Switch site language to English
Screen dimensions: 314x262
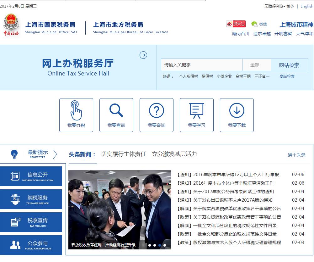pyautogui.click(x=307, y=6)
